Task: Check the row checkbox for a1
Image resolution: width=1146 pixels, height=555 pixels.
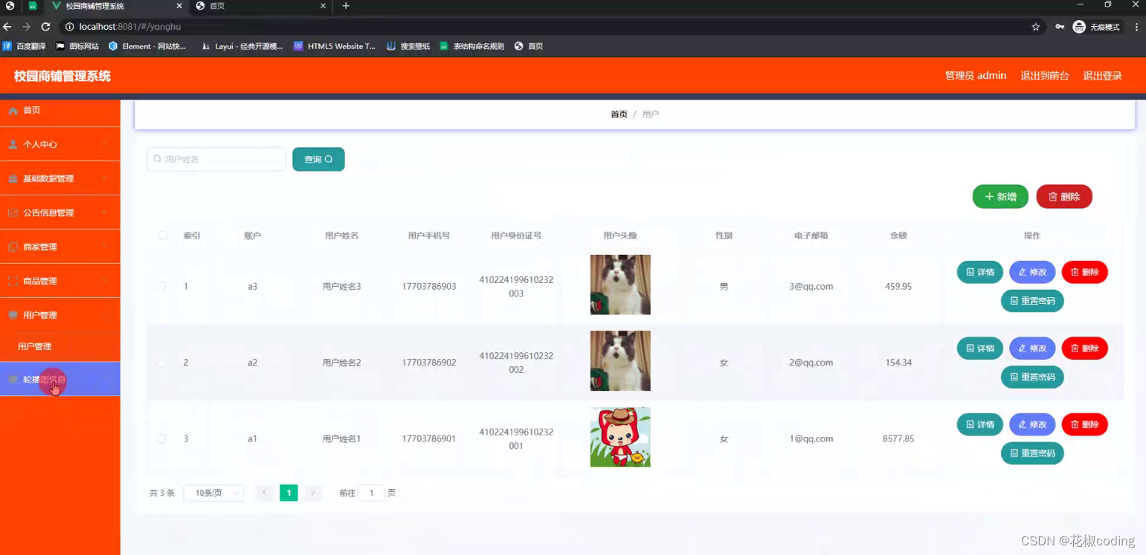Action: (162, 438)
